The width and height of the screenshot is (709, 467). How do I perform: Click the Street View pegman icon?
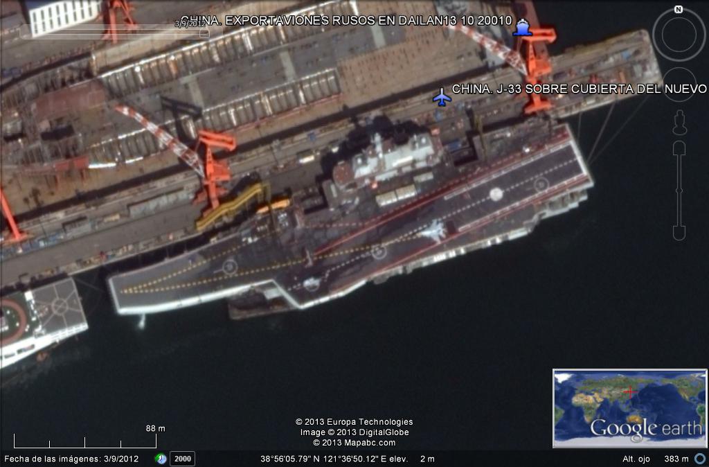tap(679, 123)
